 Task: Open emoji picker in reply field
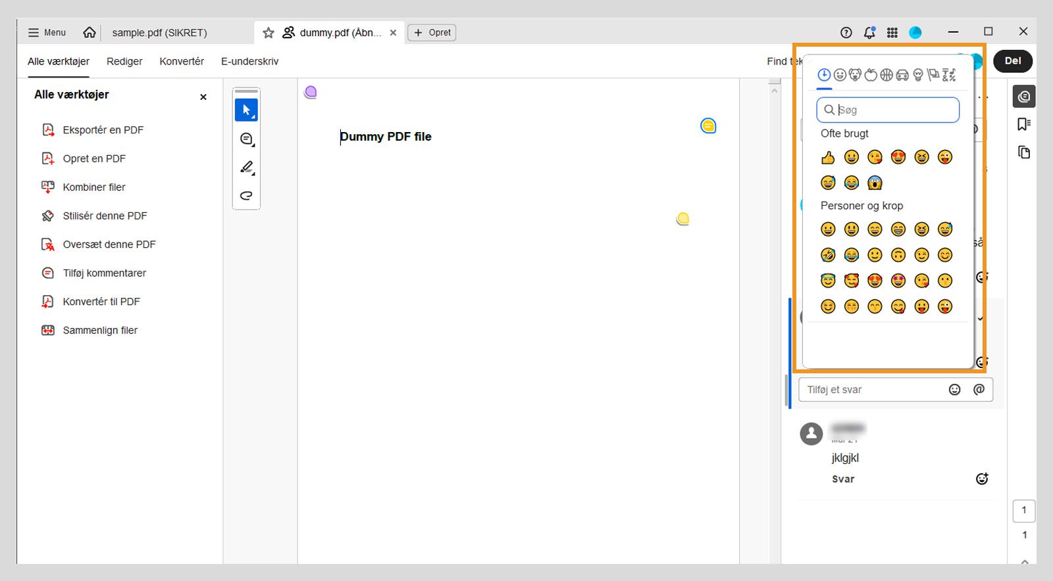pos(955,390)
